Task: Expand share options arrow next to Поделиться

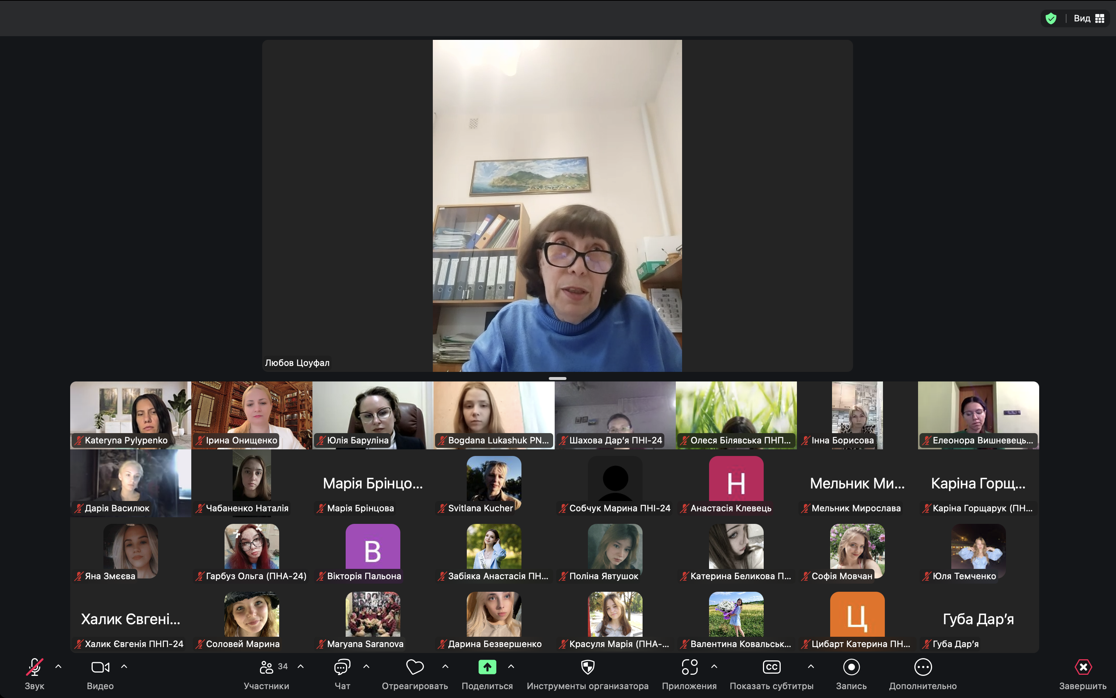Action: [511, 667]
